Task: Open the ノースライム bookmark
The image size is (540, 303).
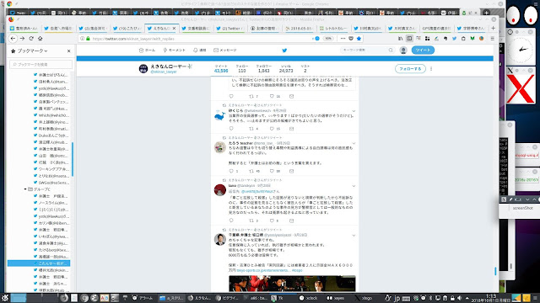Action: coord(51,203)
